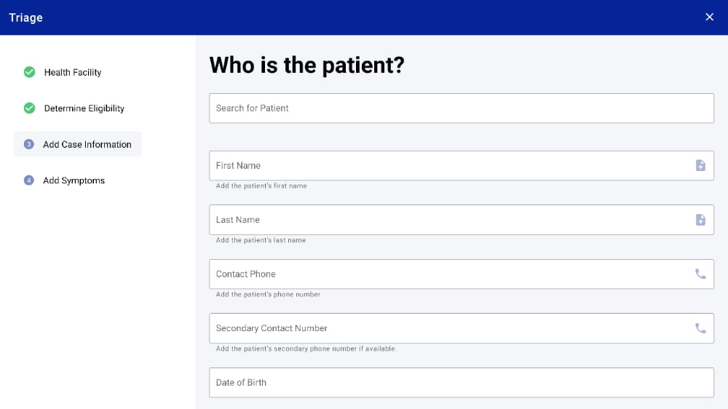This screenshot has height=409, width=728.
Task: Click the document icon in Last Name field
Action: pyautogui.click(x=700, y=220)
